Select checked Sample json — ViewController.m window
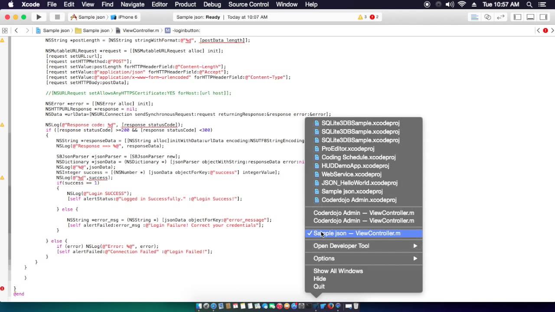555x312 pixels. point(363,233)
